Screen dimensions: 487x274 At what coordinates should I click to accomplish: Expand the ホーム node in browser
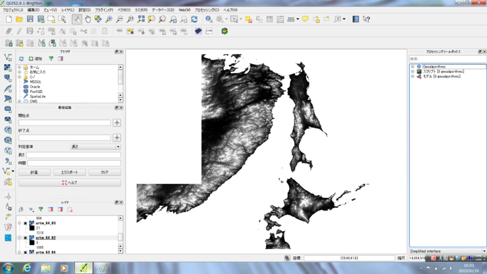click(x=19, y=67)
